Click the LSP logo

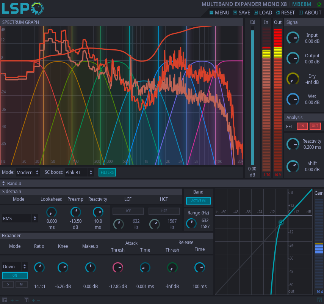click(x=23, y=8)
